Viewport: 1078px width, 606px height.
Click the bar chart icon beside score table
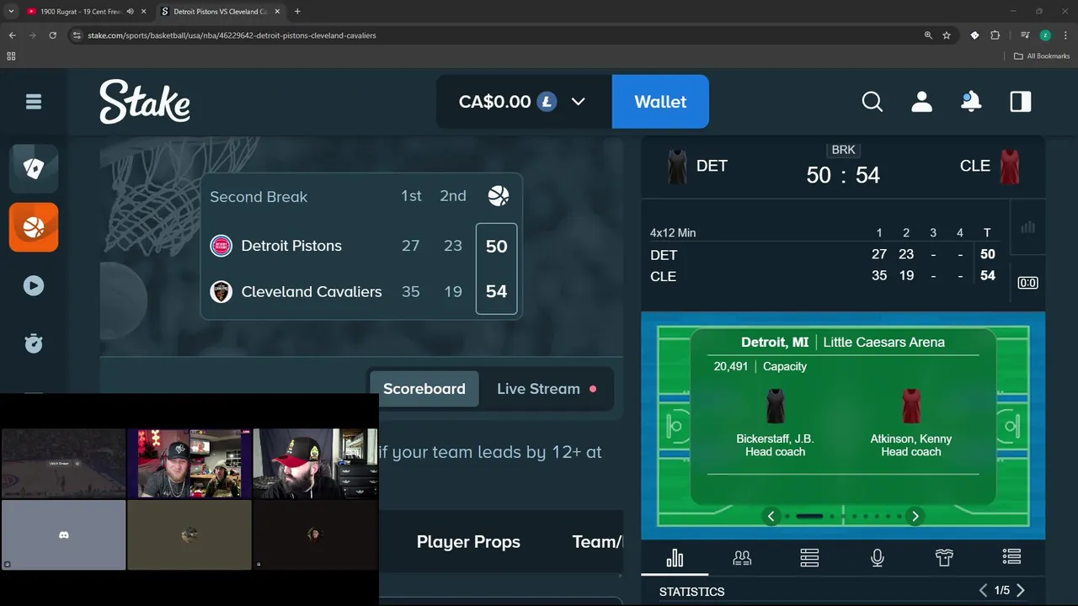[1027, 227]
